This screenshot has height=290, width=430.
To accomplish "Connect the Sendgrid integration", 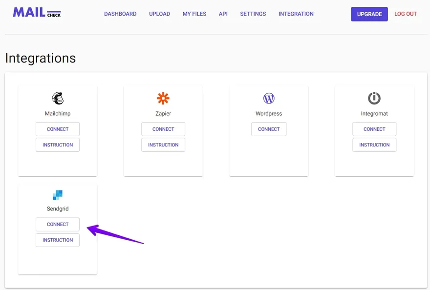I will click(x=57, y=224).
